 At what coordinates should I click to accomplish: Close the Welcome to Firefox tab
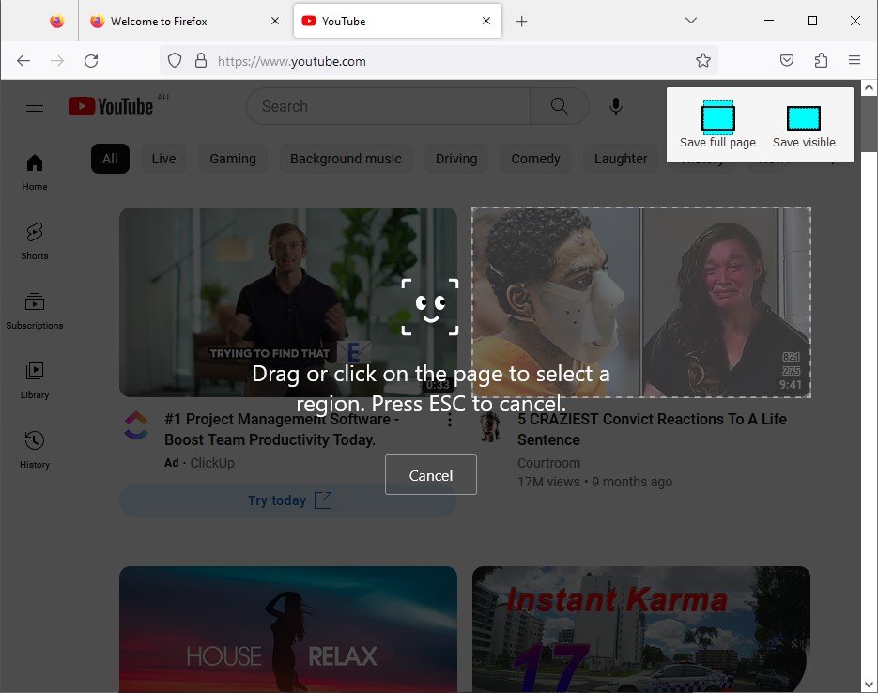coord(275,22)
